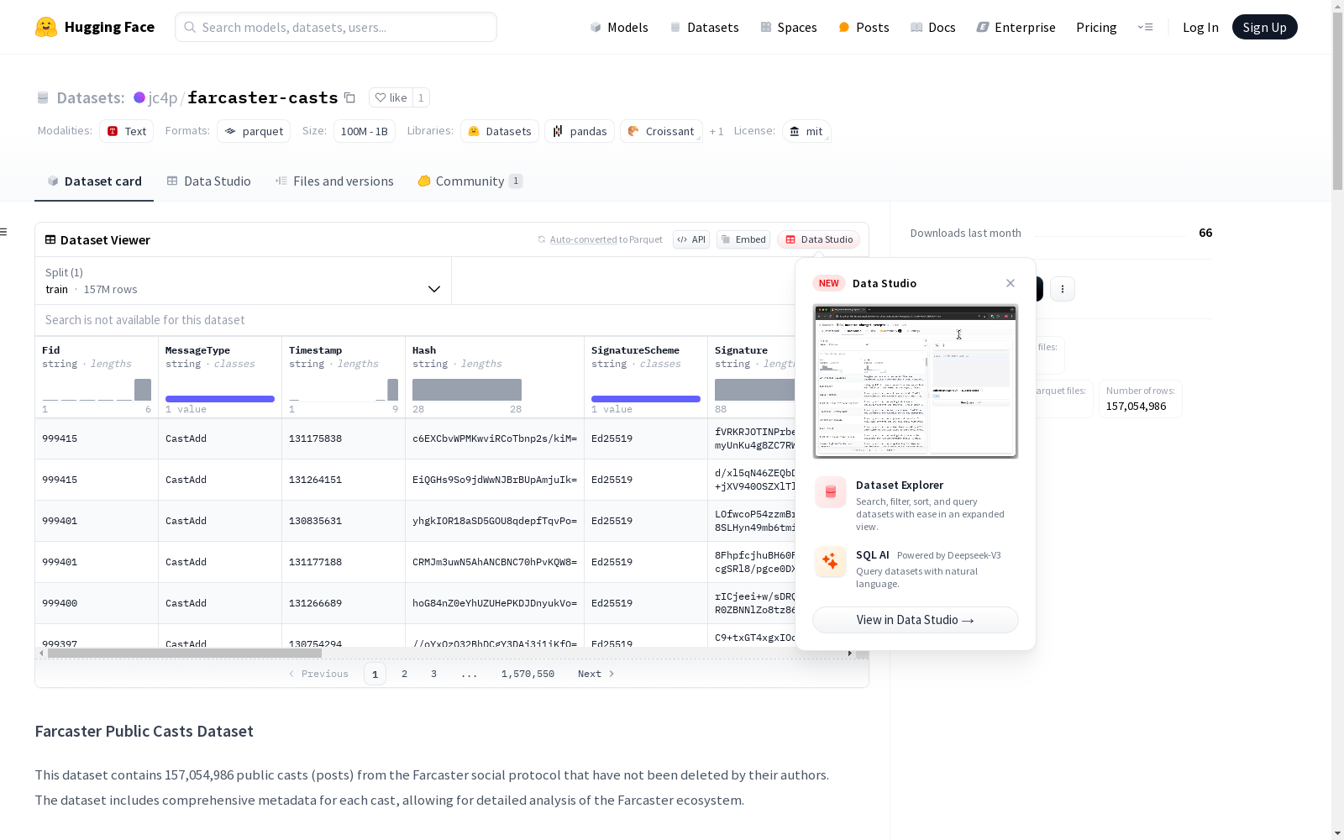Click the Embed button
Viewport: 1344px width, 840px height.
(x=743, y=239)
